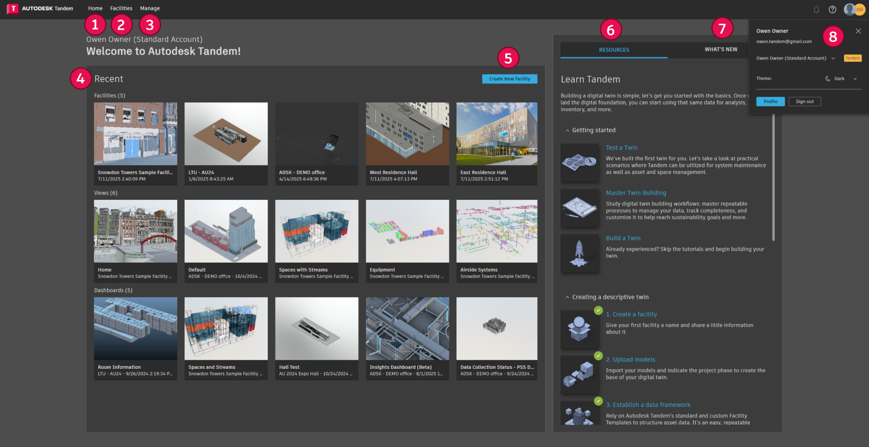Open the East Residence Hall facility
The width and height of the screenshot is (869, 447).
pyautogui.click(x=497, y=144)
